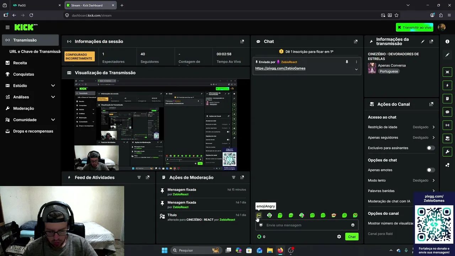Click ZebioReact in first Mensagem fixada entry
Screen dimensions: 455x256
click(x=180, y=194)
